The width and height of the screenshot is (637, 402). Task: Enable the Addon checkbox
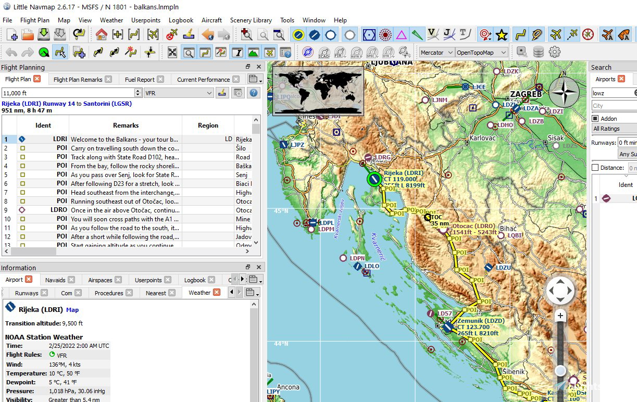tap(595, 118)
